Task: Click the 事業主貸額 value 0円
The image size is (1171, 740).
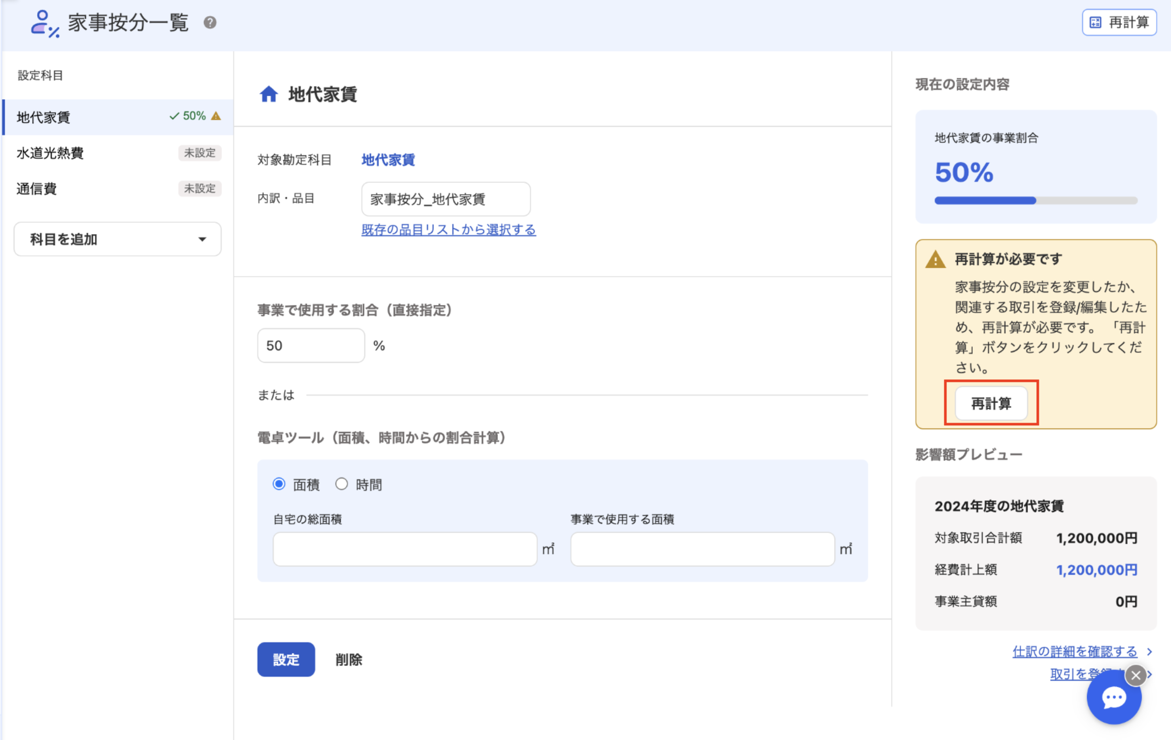Action: (x=1126, y=601)
